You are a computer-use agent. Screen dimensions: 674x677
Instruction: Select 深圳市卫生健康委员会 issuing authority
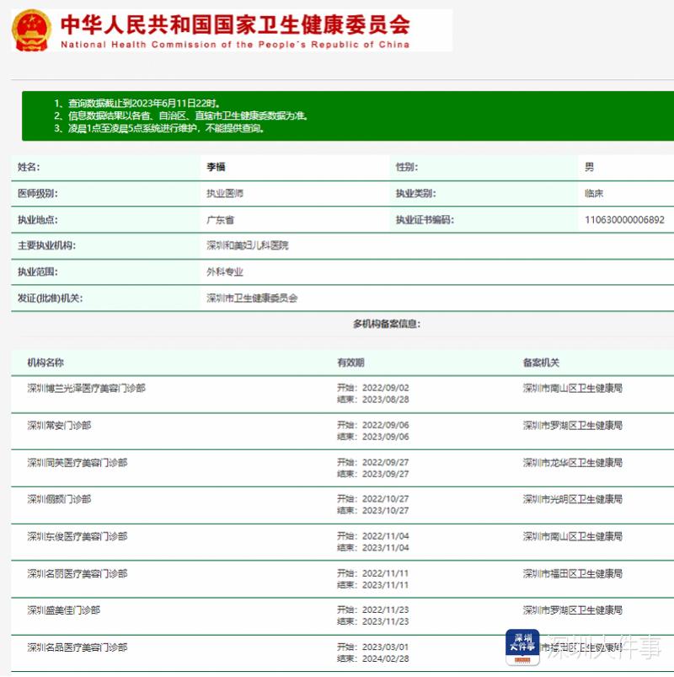pyautogui.click(x=249, y=298)
